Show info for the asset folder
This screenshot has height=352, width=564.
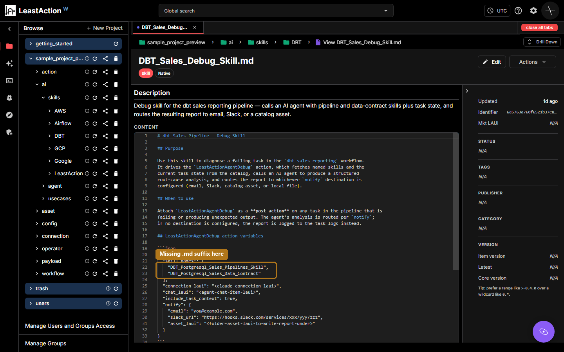(x=87, y=211)
